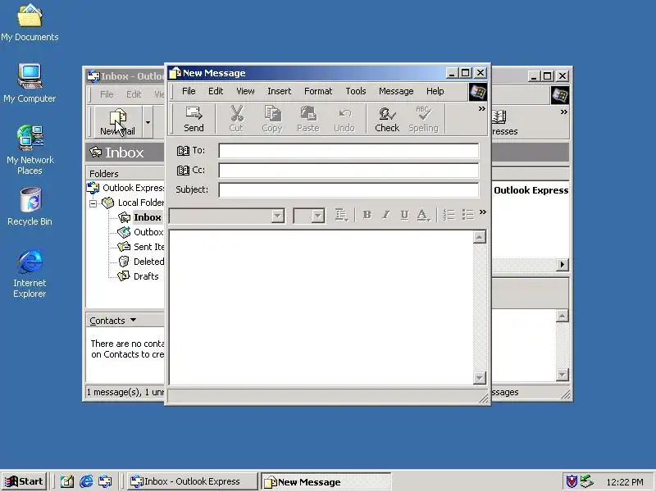
Task: Select the Drafts folder
Action: 146,276
